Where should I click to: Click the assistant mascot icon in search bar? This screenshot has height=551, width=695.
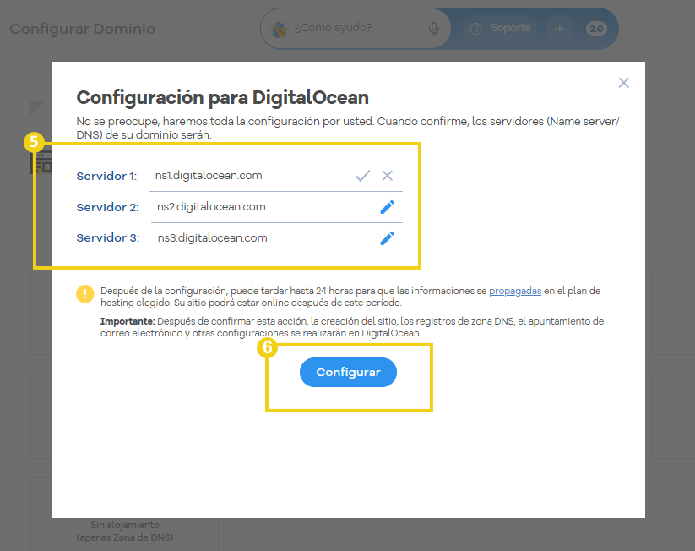coord(280,30)
